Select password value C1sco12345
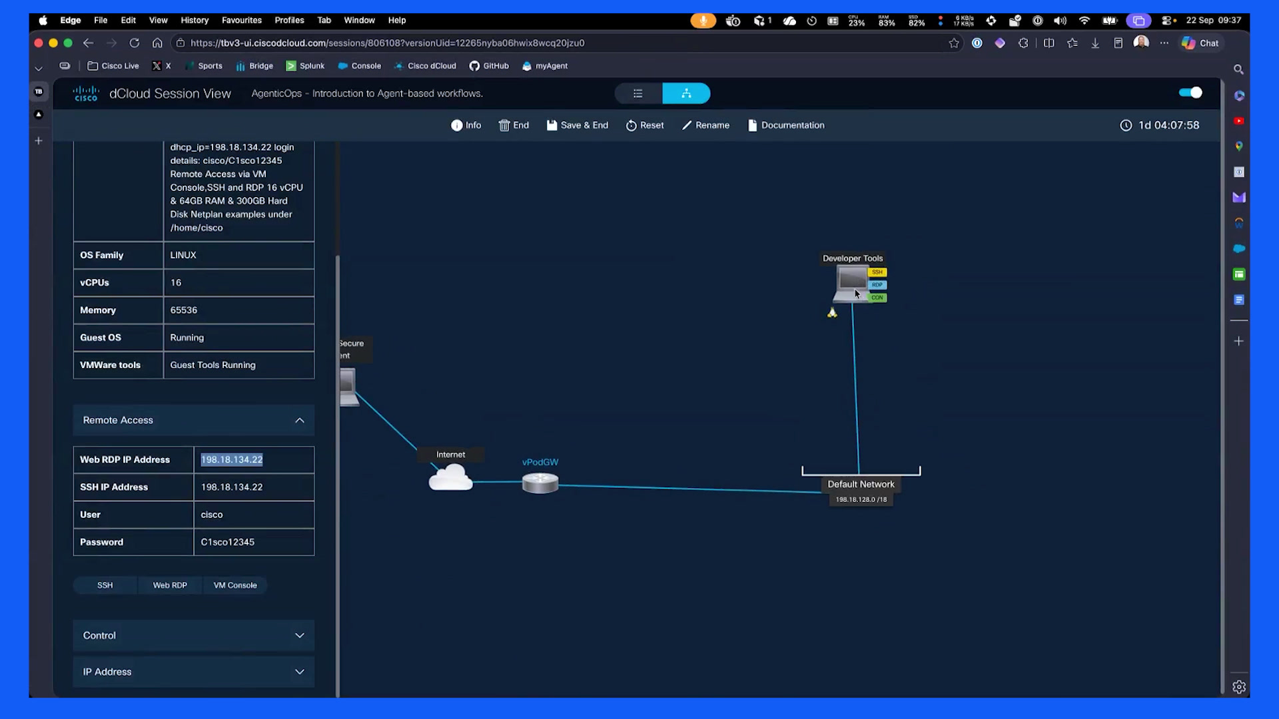 click(228, 542)
